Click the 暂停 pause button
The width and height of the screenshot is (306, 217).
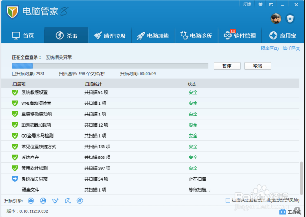tap(227, 66)
